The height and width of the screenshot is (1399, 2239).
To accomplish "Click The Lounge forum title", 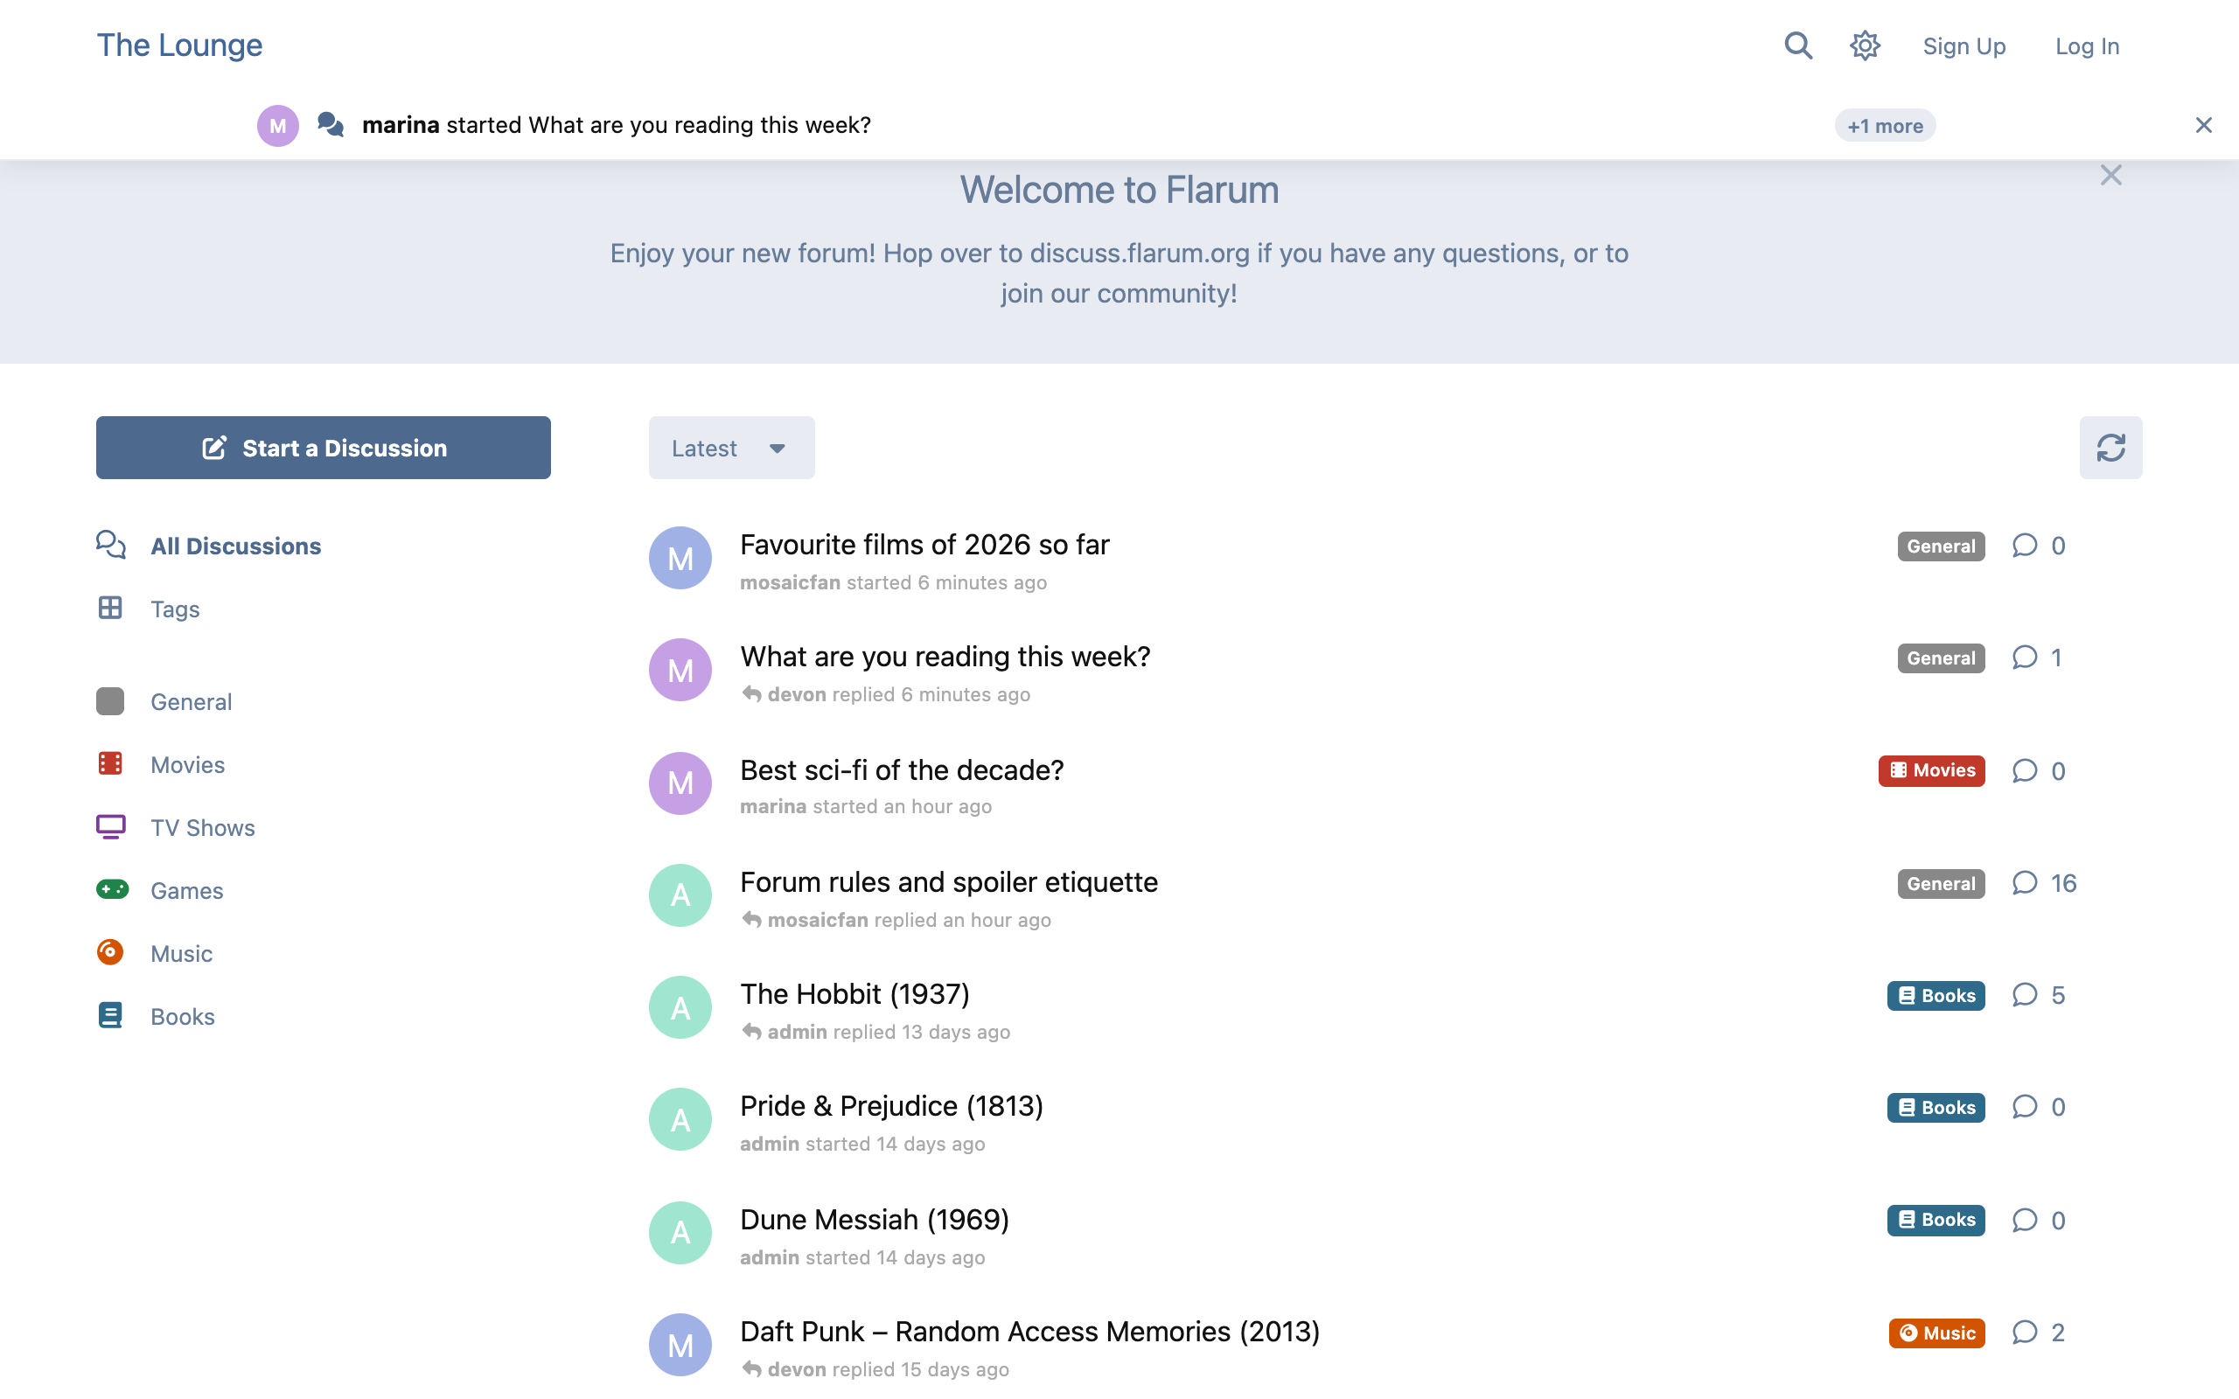I will pos(179,45).
